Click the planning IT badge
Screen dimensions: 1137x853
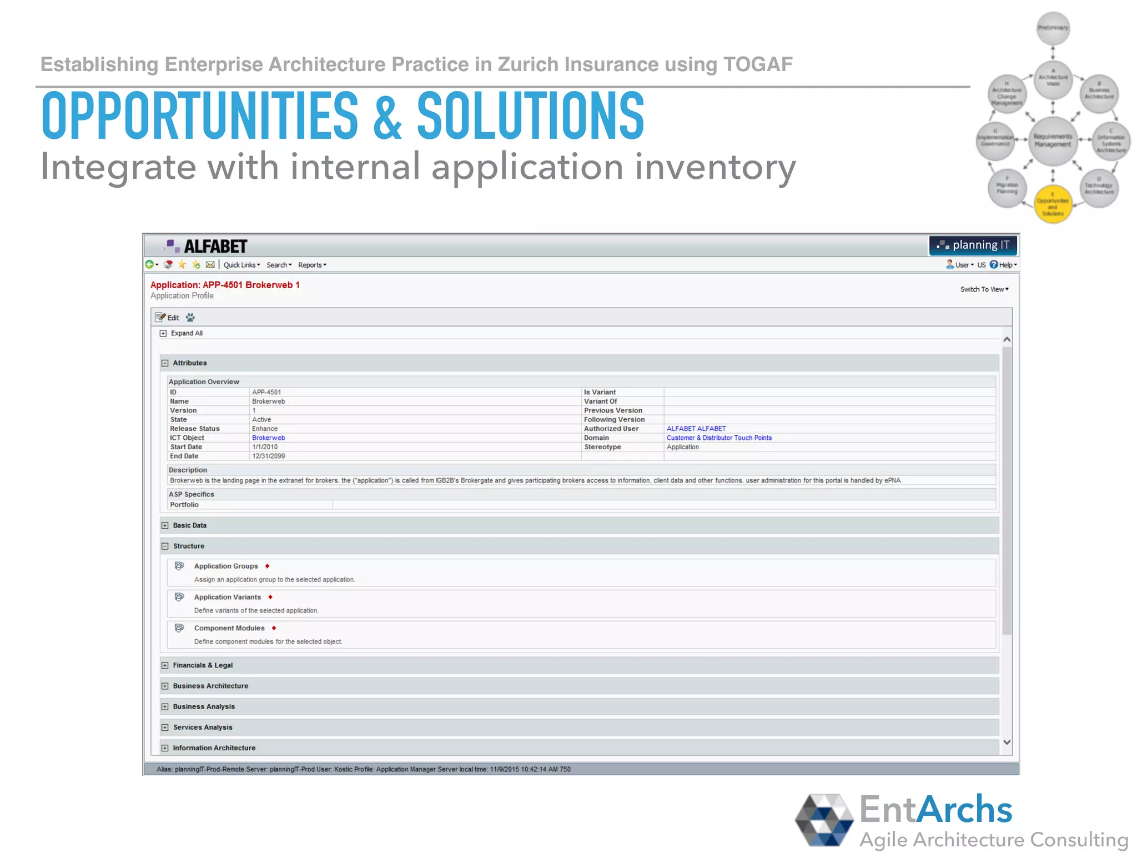point(973,245)
